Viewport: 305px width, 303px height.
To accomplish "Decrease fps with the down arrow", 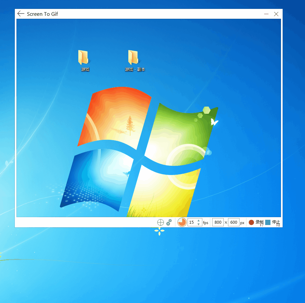I will (x=198, y=224).
